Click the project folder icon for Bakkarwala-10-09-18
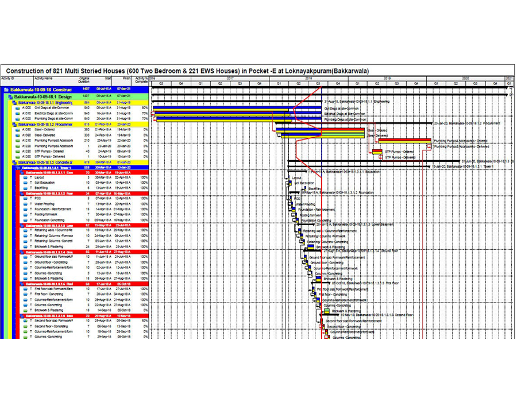 coord(6,90)
